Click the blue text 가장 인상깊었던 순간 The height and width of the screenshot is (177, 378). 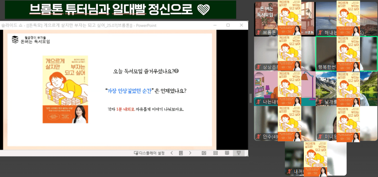[130, 91]
